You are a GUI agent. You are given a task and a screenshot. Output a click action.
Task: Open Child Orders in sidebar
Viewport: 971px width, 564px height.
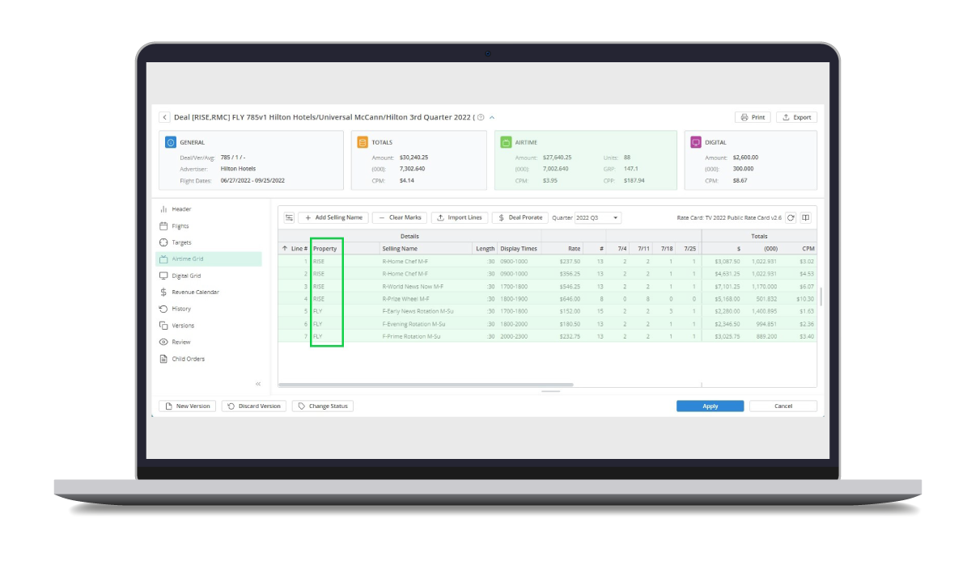[x=209, y=359]
